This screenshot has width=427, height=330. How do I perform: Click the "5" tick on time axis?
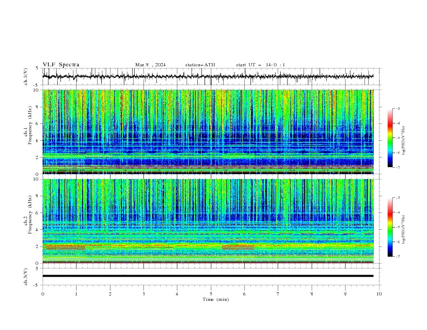[211, 294]
